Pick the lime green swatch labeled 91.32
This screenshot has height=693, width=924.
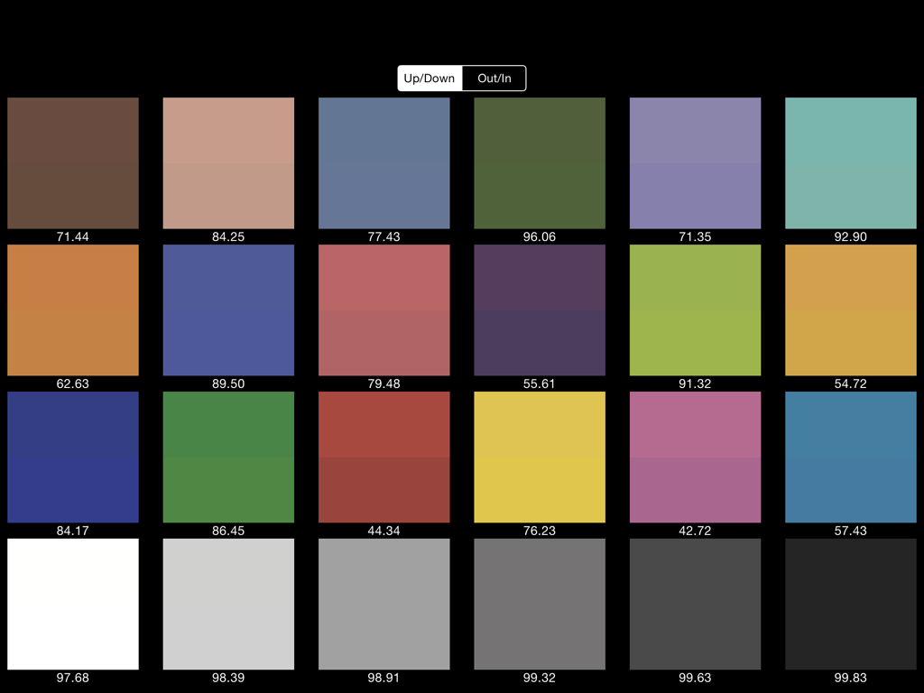pyautogui.click(x=695, y=310)
